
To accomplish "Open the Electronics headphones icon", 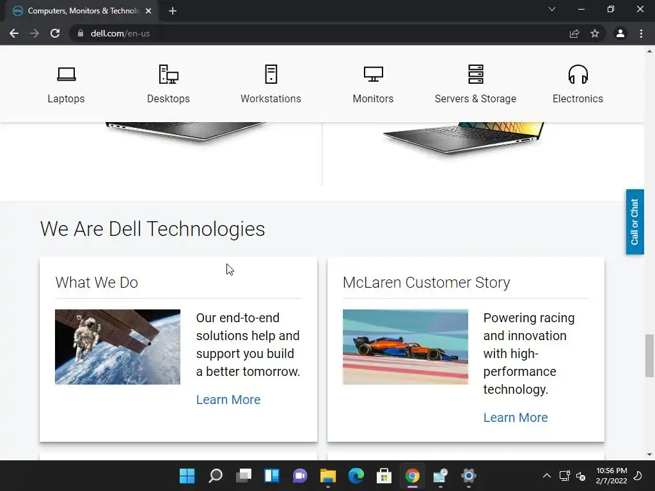I will coord(578,74).
